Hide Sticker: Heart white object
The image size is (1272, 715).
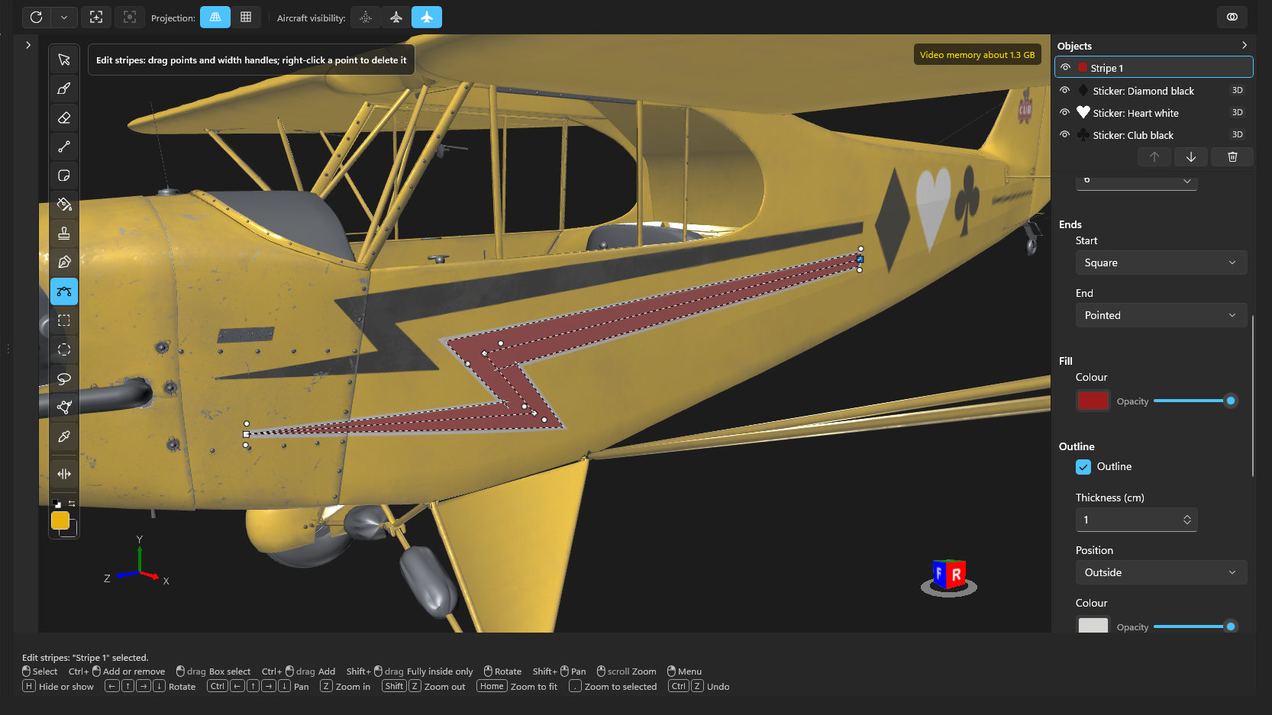(1065, 112)
